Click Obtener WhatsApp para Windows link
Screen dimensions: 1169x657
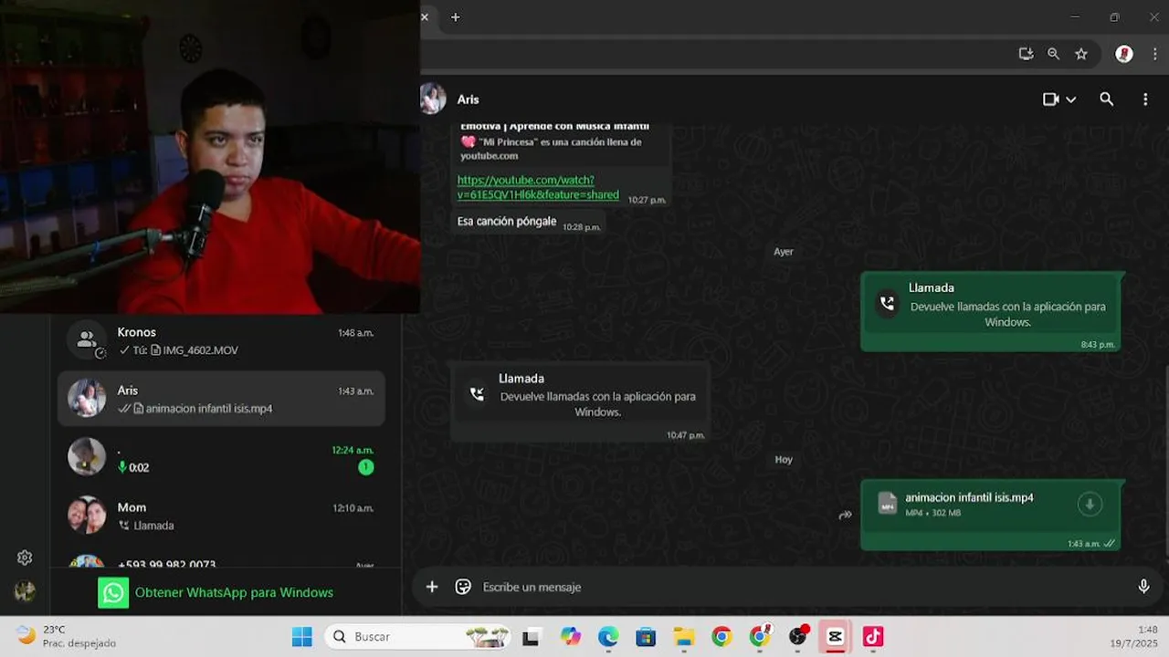click(x=234, y=592)
